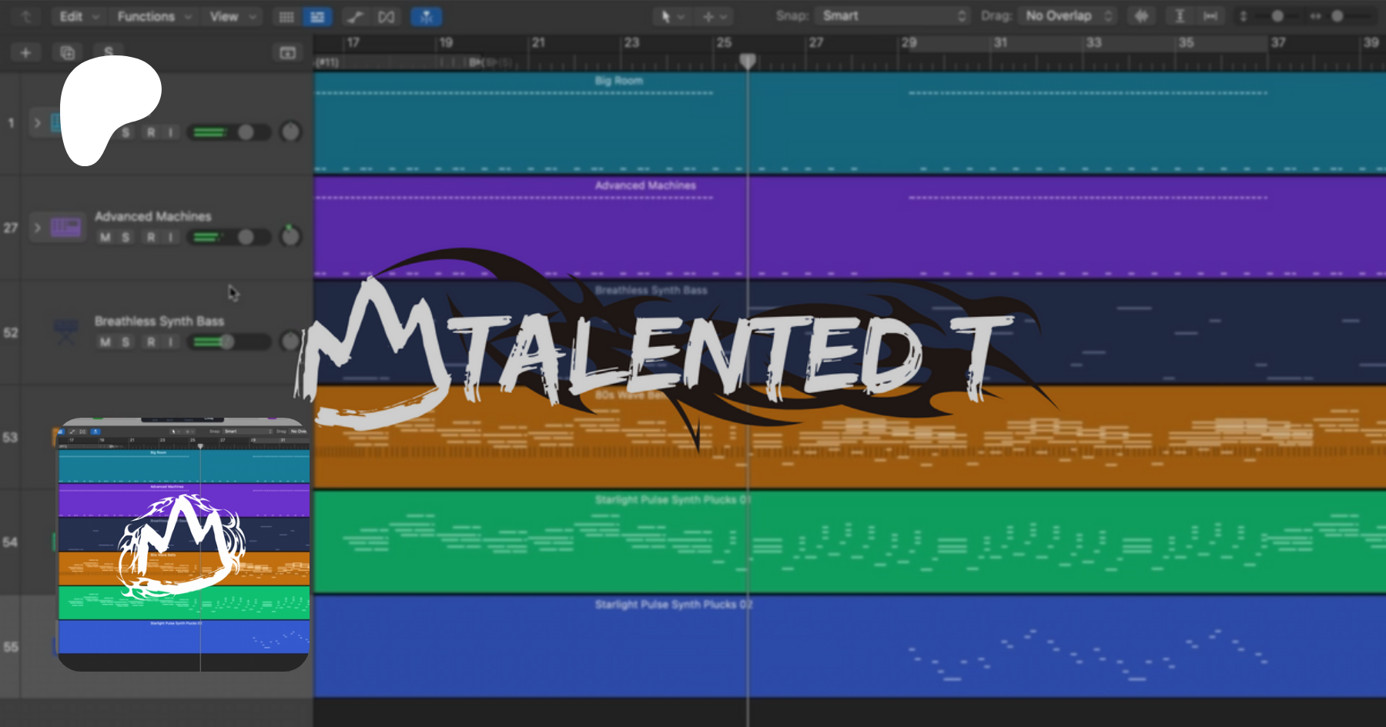Image resolution: width=1386 pixels, height=727 pixels.
Task: Click the Advanced Machines purple instrument icon
Action: 66,228
